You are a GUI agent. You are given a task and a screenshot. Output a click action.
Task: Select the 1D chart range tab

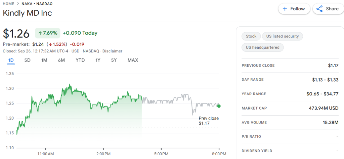11,60
